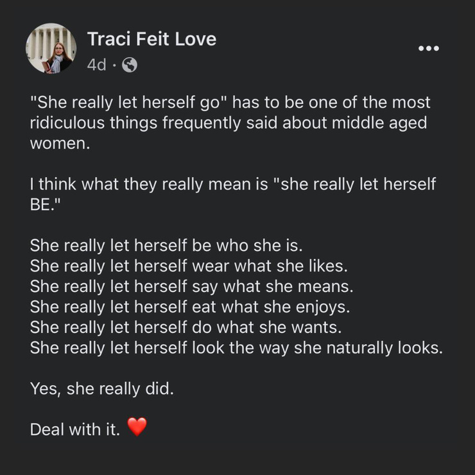Click the line beginning "She really let herself go"
Viewport: 475px width, 475px height.
pos(230,102)
